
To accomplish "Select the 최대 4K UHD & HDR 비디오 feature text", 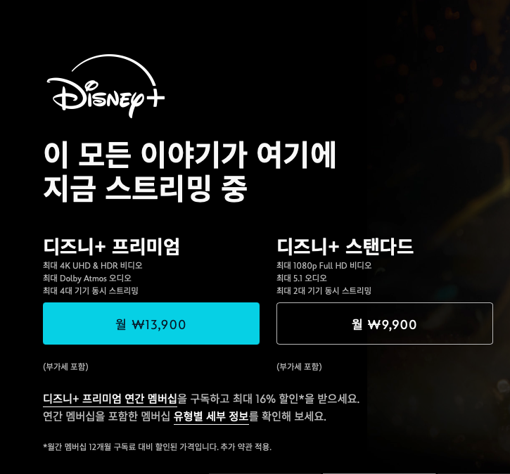I will (93, 266).
